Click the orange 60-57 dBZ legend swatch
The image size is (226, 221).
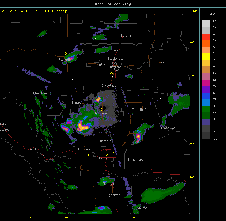pos(206,43)
